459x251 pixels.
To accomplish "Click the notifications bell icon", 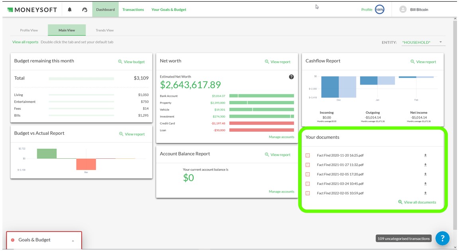I will pyautogui.click(x=70, y=10).
